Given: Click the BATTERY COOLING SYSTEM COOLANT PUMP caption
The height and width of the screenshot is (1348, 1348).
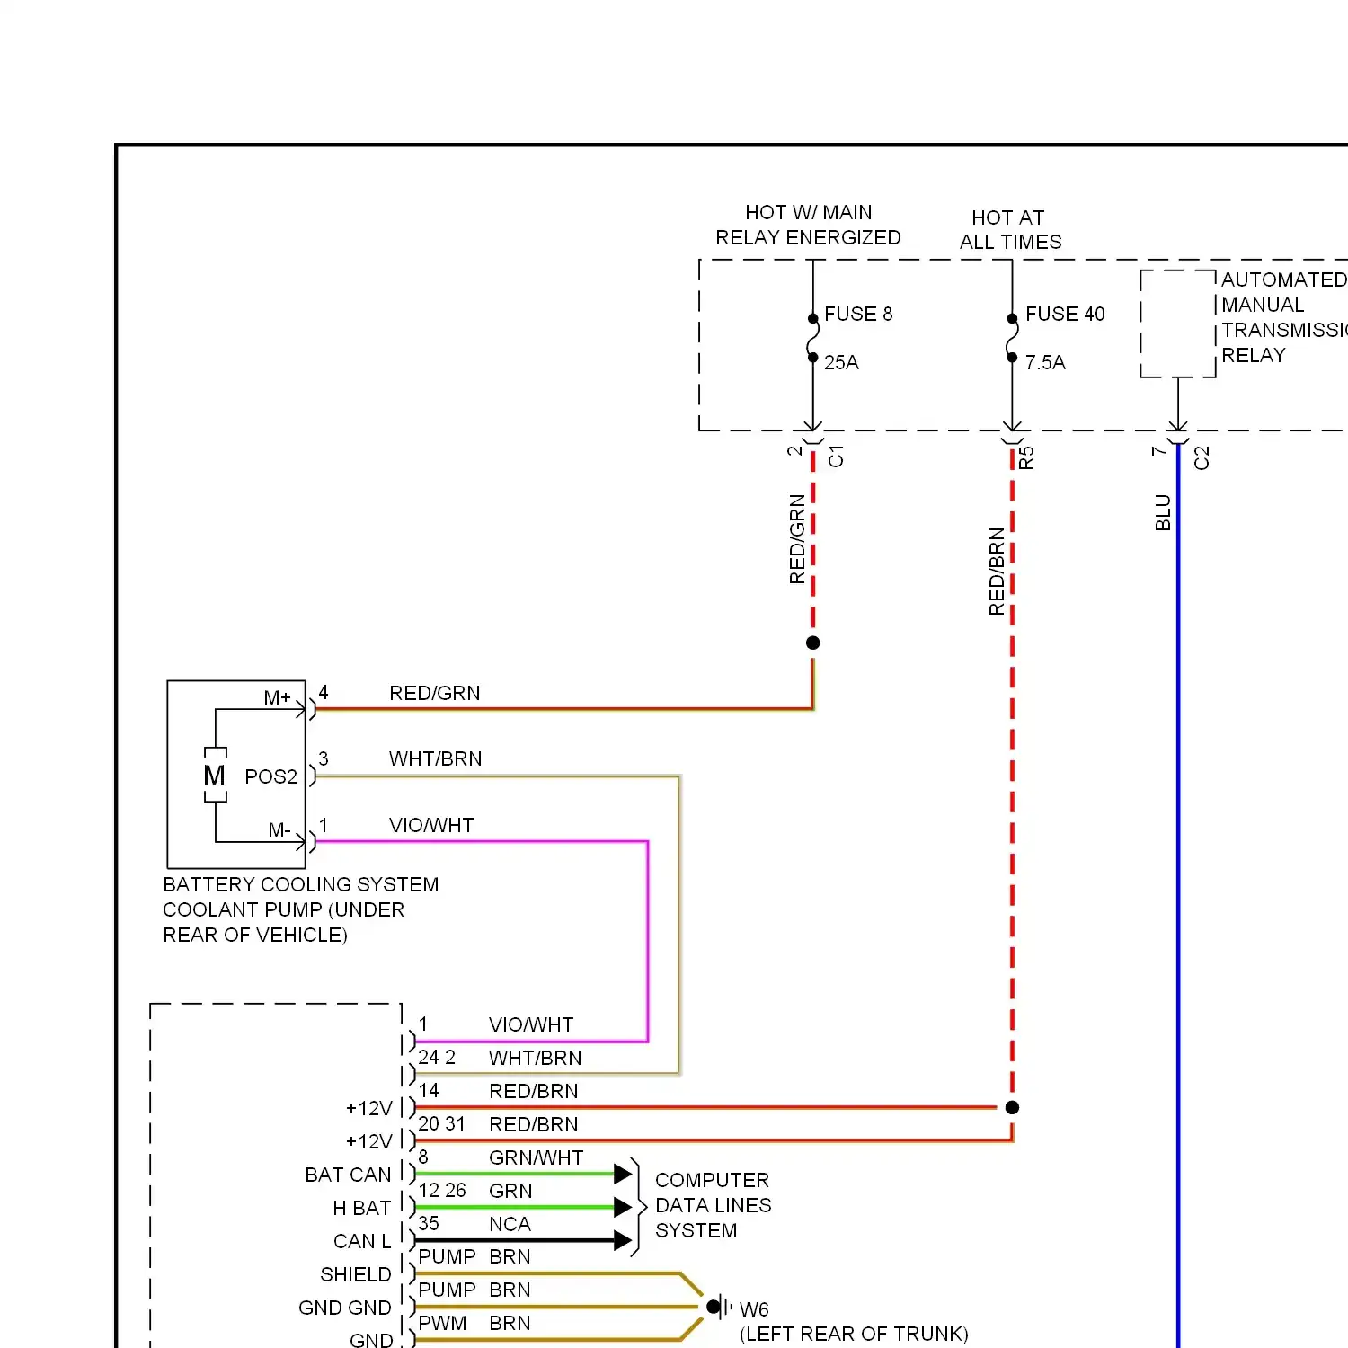Looking at the screenshot, I should 301,909.
